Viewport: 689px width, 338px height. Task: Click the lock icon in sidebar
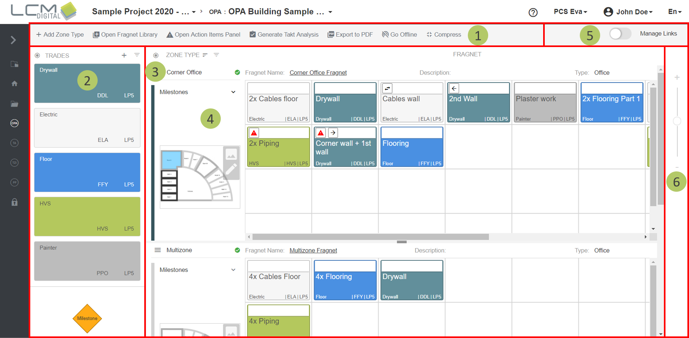[14, 202]
